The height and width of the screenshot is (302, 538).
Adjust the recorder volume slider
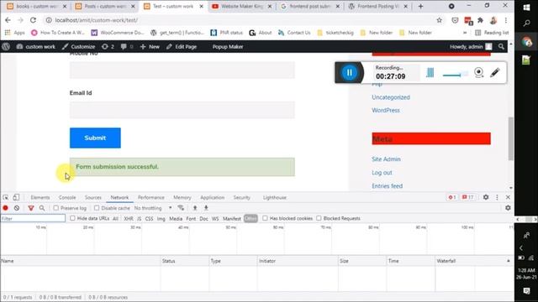coord(455,75)
